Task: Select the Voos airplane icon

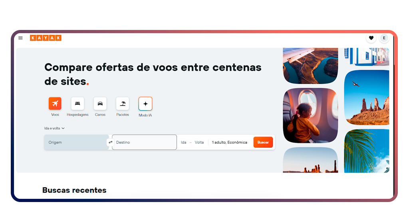Action: pyautogui.click(x=55, y=103)
